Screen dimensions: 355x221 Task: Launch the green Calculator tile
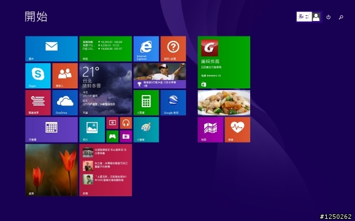click(x=146, y=103)
